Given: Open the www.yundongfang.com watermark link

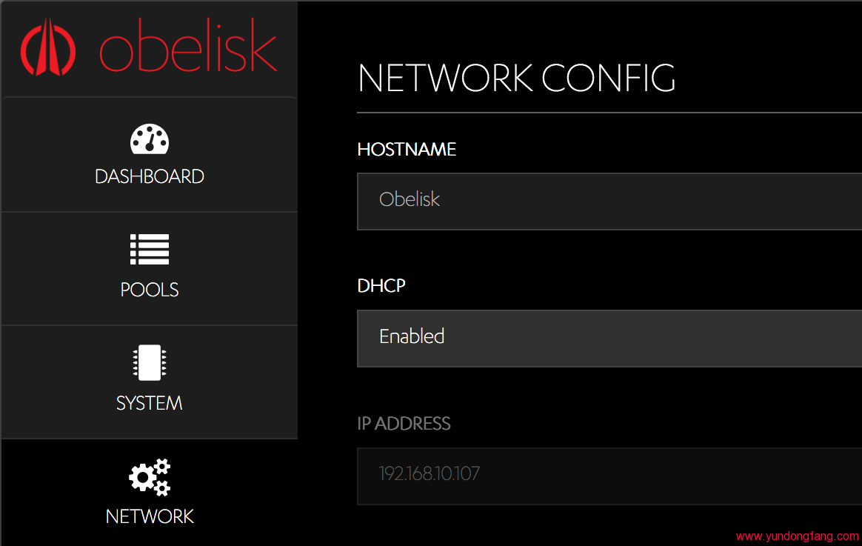Looking at the screenshot, I should 797,536.
